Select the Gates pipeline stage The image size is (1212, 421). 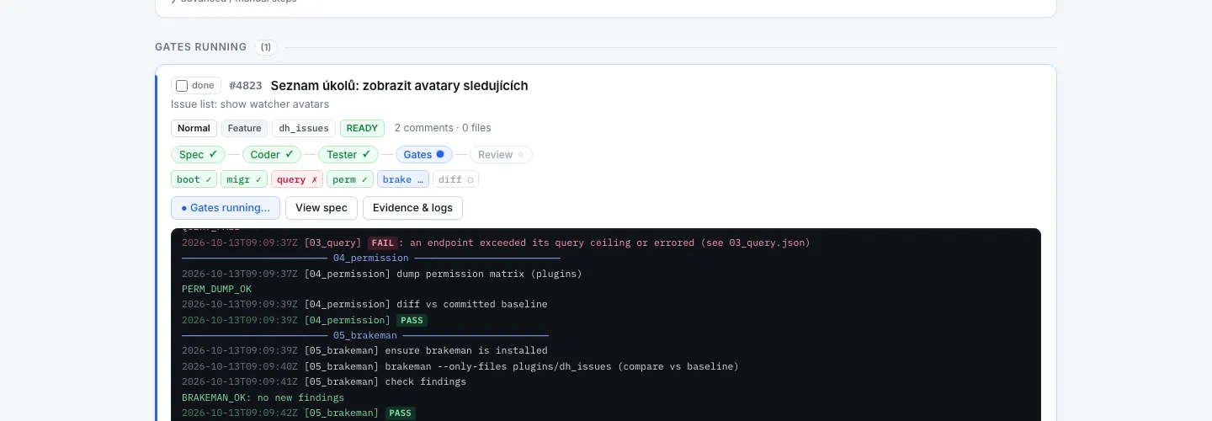(423, 155)
